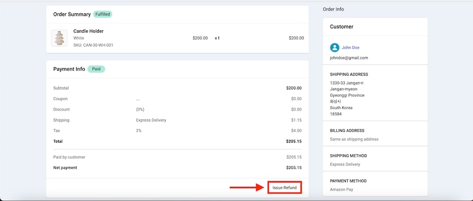Click Amazon Pay under Payment Method
Viewport: 473px width, 201px height.
tap(341, 190)
